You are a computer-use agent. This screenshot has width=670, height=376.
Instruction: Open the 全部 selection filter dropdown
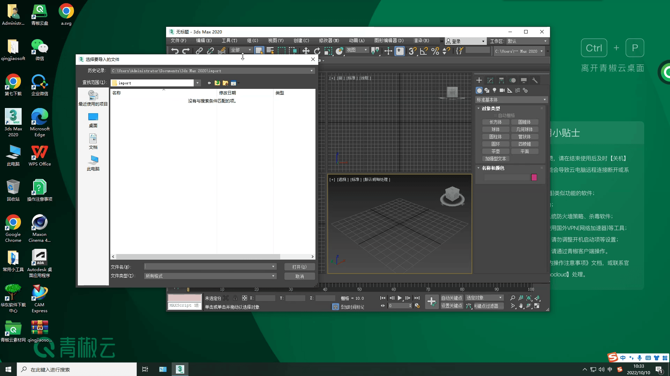click(x=241, y=50)
